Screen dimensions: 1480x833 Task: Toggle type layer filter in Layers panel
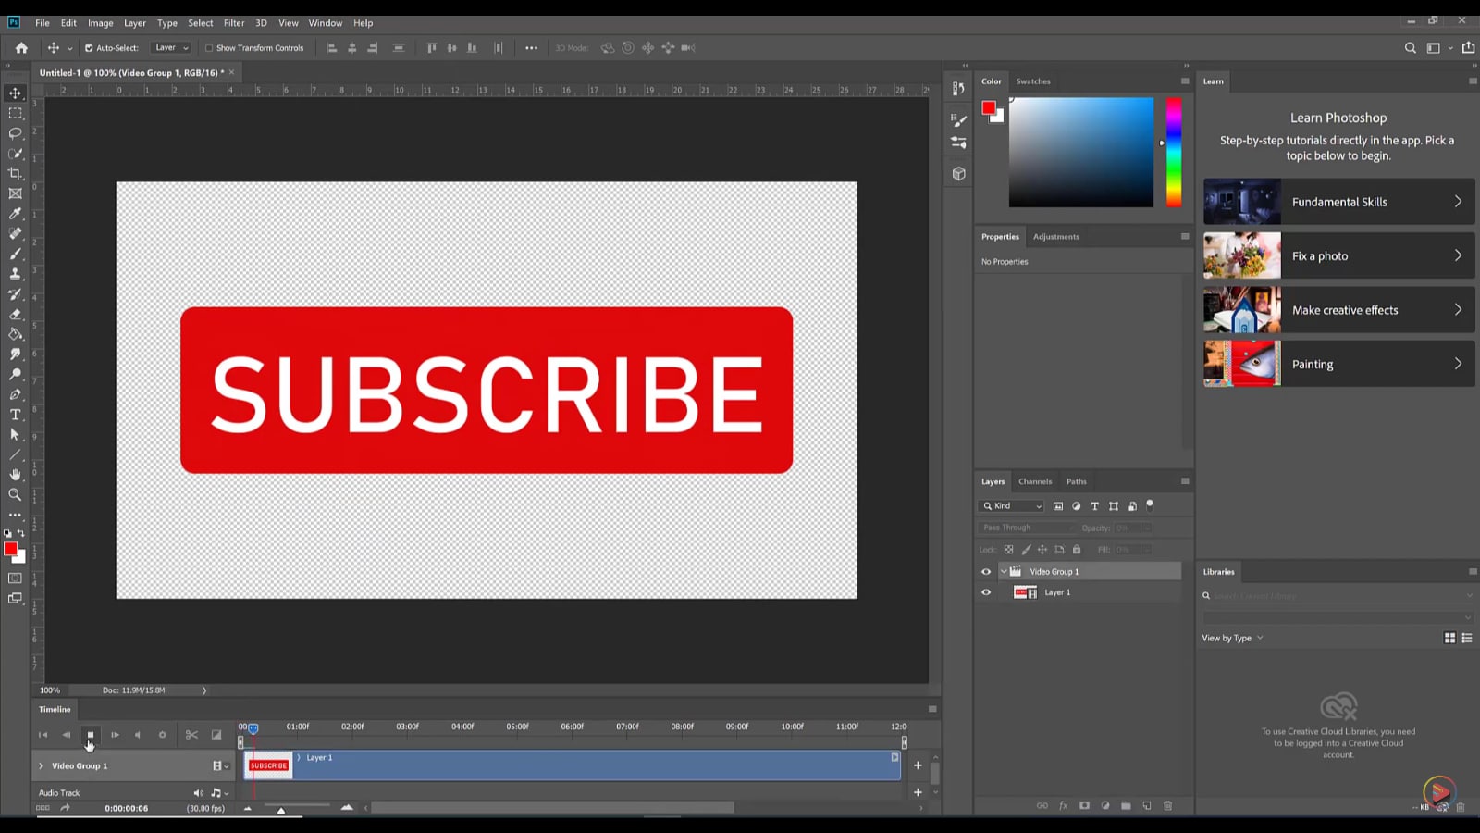click(1095, 506)
